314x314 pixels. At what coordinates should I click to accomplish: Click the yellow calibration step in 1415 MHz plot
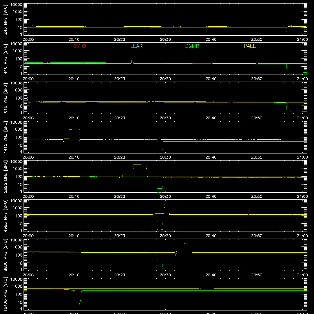click(71, 130)
